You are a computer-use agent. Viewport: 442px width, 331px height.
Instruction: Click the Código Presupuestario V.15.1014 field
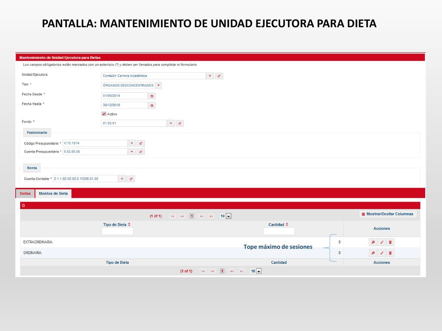tap(95, 143)
